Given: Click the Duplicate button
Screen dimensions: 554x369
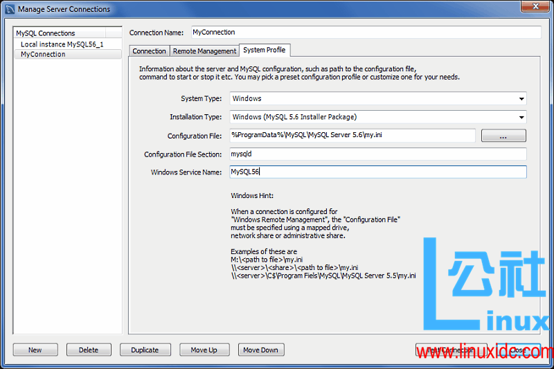Looking at the screenshot, I should [145, 350].
